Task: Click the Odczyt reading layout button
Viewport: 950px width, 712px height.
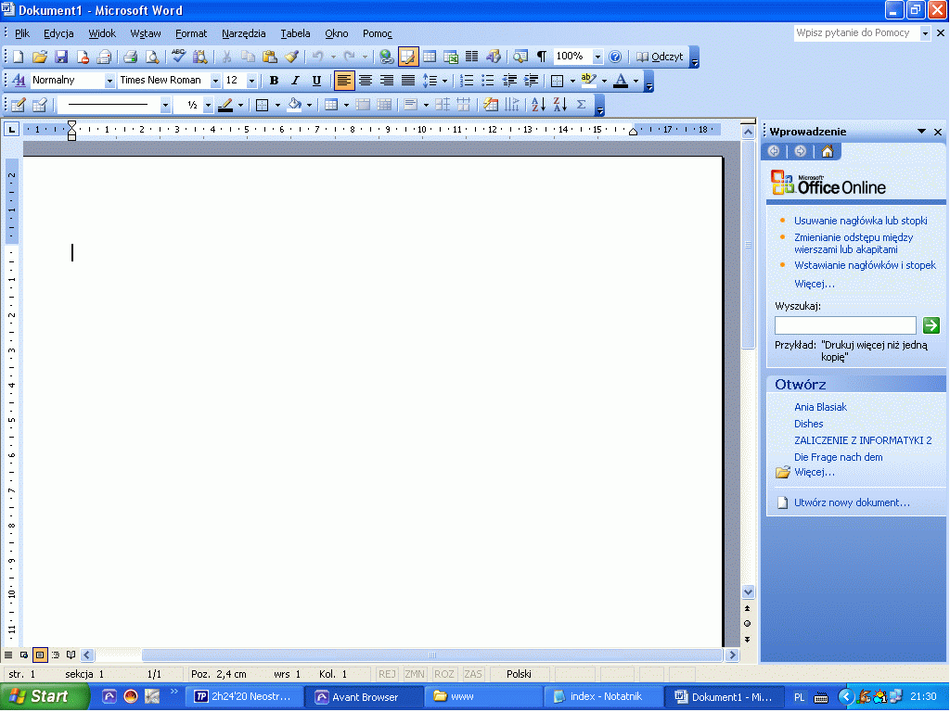Action: [x=660, y=57]
